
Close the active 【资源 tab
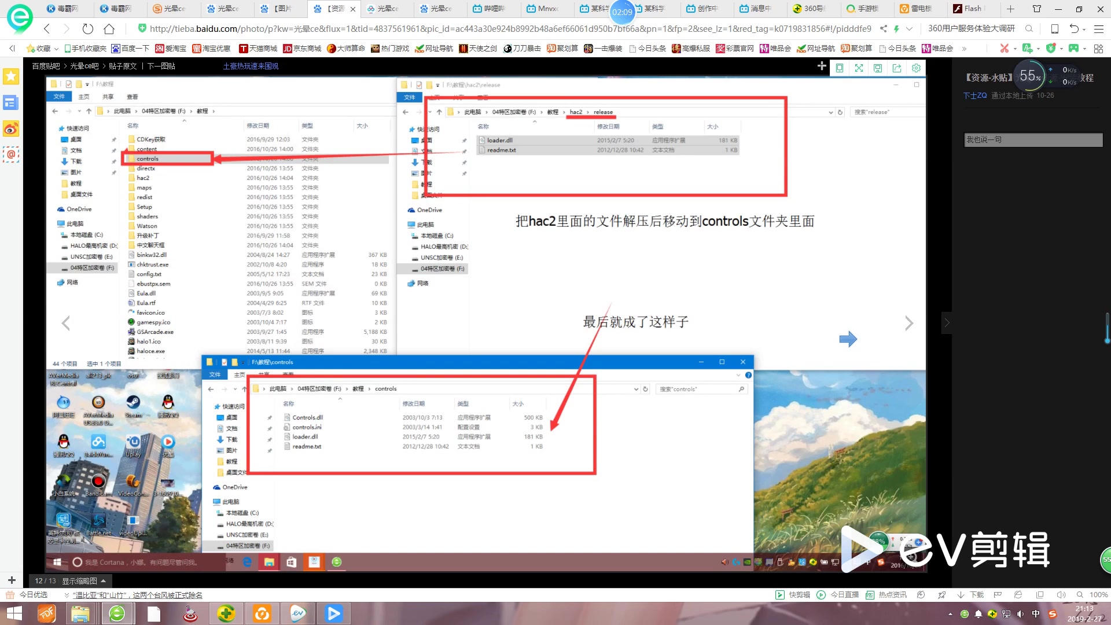click(x=353, y=9)
